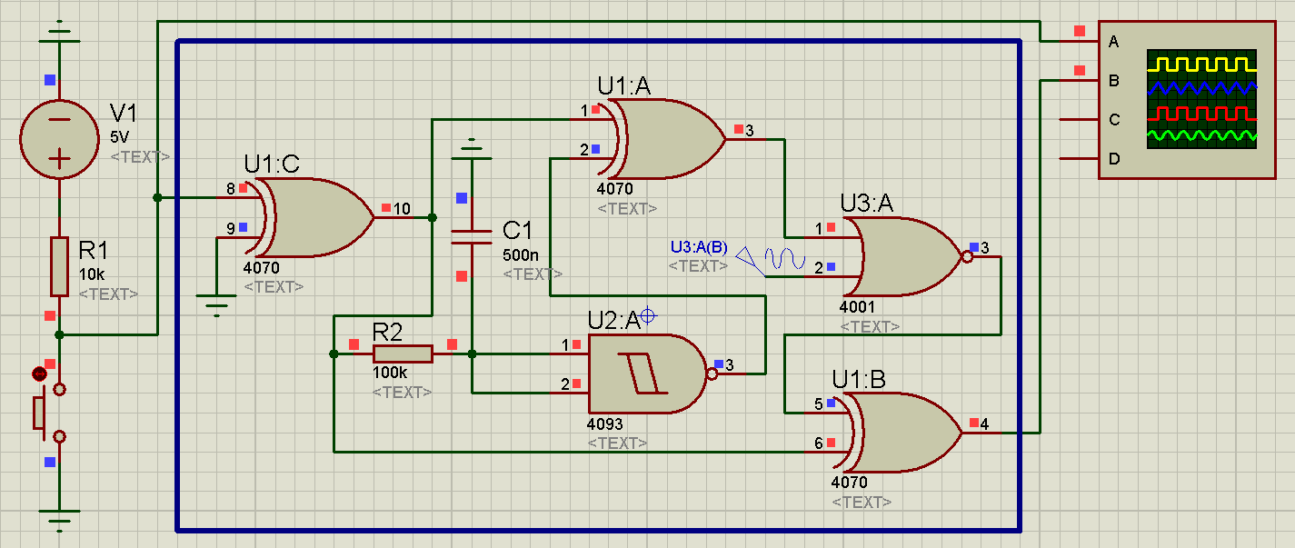Select the "5V" value label of V1
The height and width of the screenshot is (548, 1295).
(121, 137)
